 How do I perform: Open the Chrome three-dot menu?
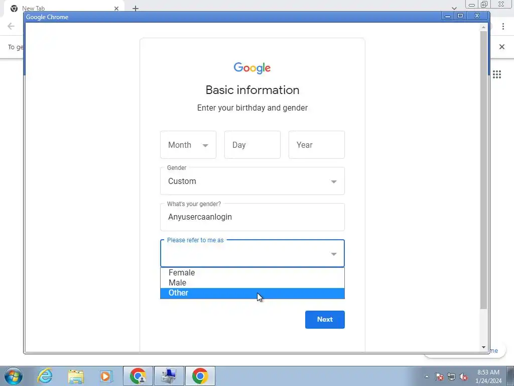tap(503, 26)
